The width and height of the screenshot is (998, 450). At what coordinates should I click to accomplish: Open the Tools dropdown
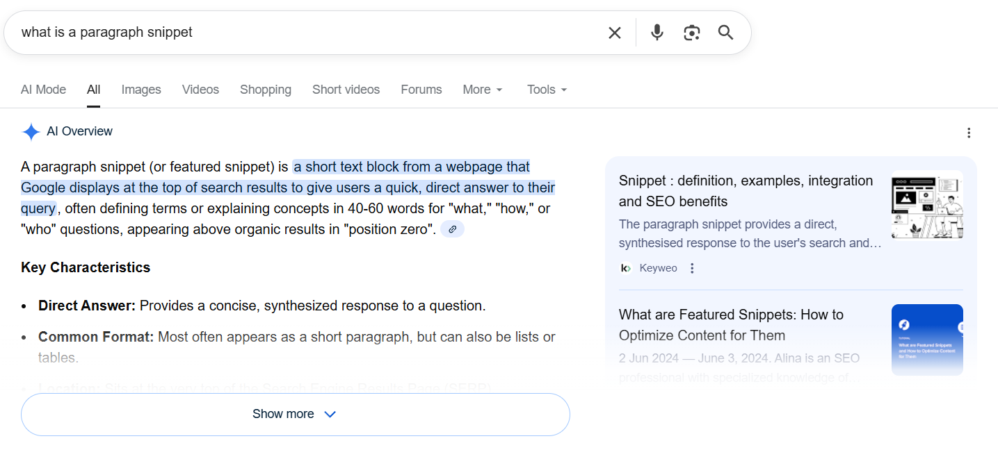click(546, 89)
